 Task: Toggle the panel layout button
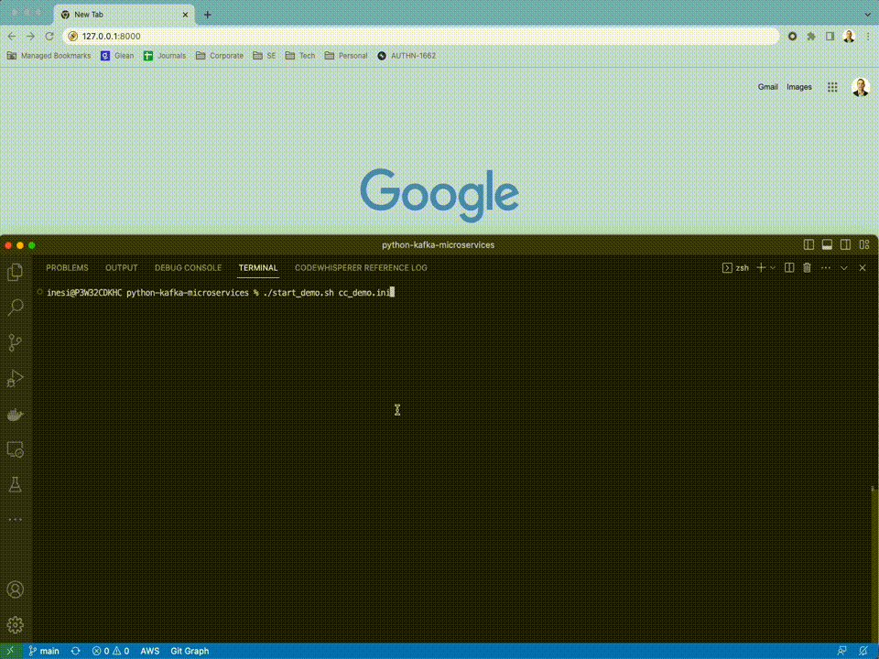click(x=827, y=245)
